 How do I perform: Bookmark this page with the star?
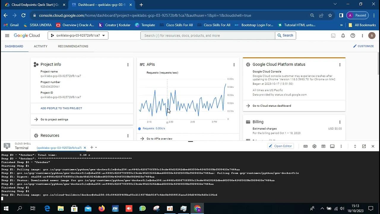pyautogui.click(x=330, y=15)
